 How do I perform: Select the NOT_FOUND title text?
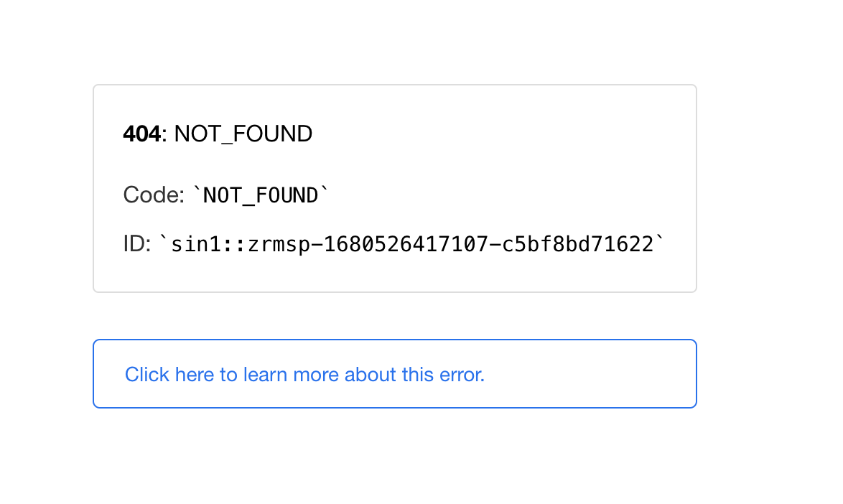(x=243, y=134)
